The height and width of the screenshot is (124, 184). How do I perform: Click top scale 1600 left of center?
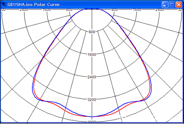tap(47, 10)
